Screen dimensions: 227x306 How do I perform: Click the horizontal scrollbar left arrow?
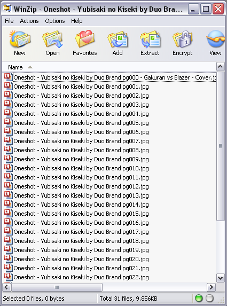(x=6, y=287)
